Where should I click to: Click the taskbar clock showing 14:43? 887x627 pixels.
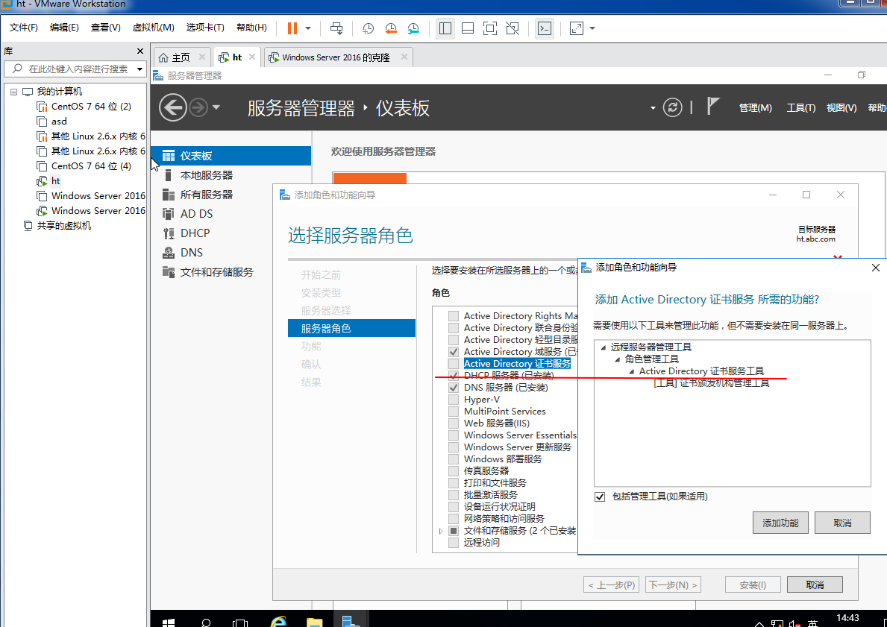(847, 618)
